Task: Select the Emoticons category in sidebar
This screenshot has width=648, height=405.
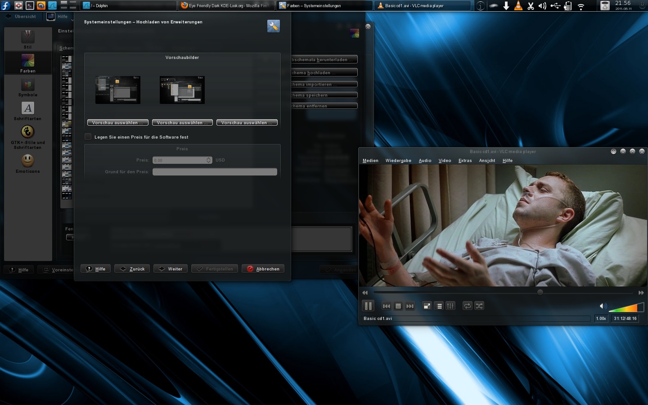Action: [28, 163]
